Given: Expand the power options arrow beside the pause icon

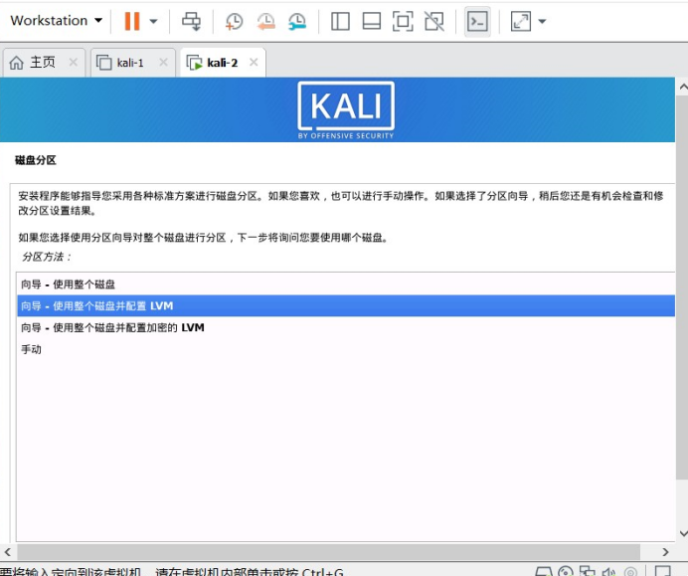Looking at the screenshot, I should [x=153, y=21].
